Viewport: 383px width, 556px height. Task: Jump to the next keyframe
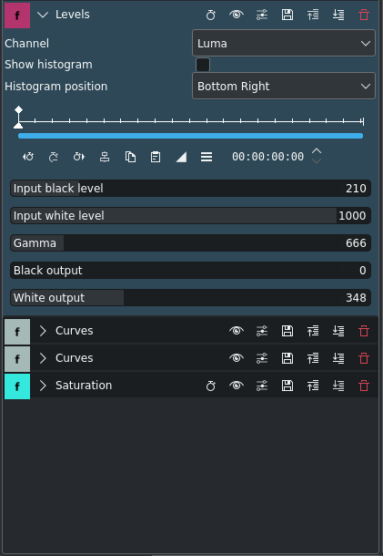coord(79,157)
